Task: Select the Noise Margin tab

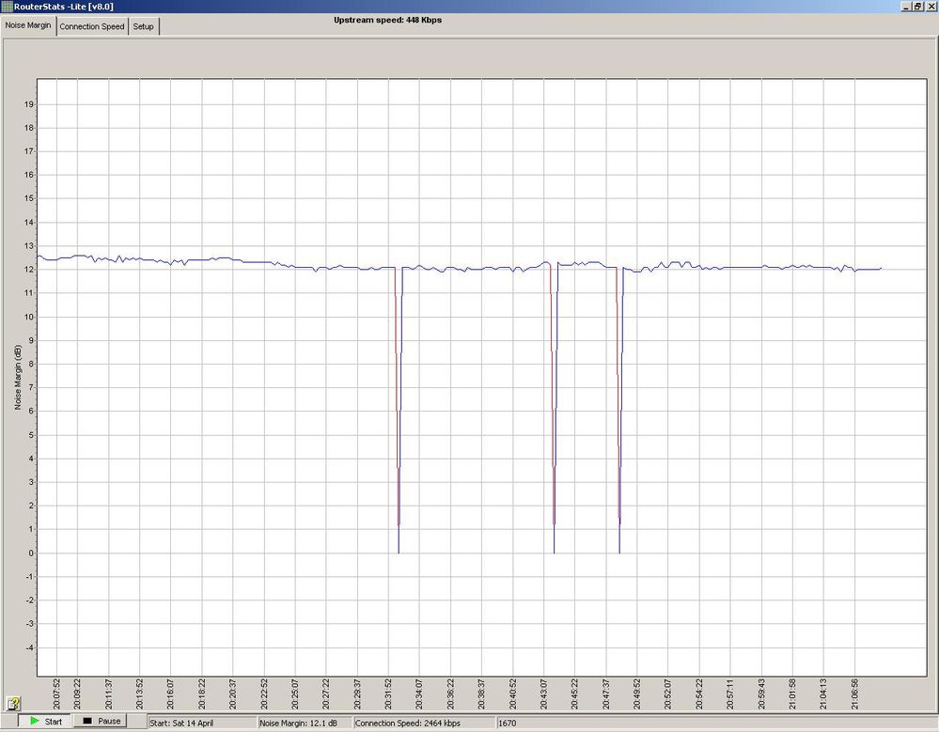Action: pos(28,25)
